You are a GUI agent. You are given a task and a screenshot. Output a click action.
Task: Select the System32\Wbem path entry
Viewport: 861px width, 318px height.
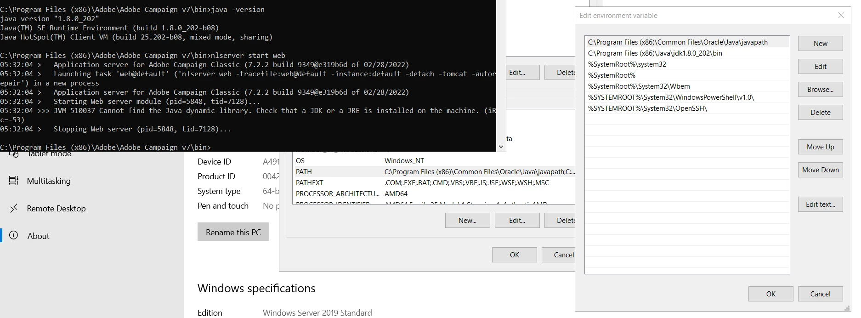tap(687, 86)
